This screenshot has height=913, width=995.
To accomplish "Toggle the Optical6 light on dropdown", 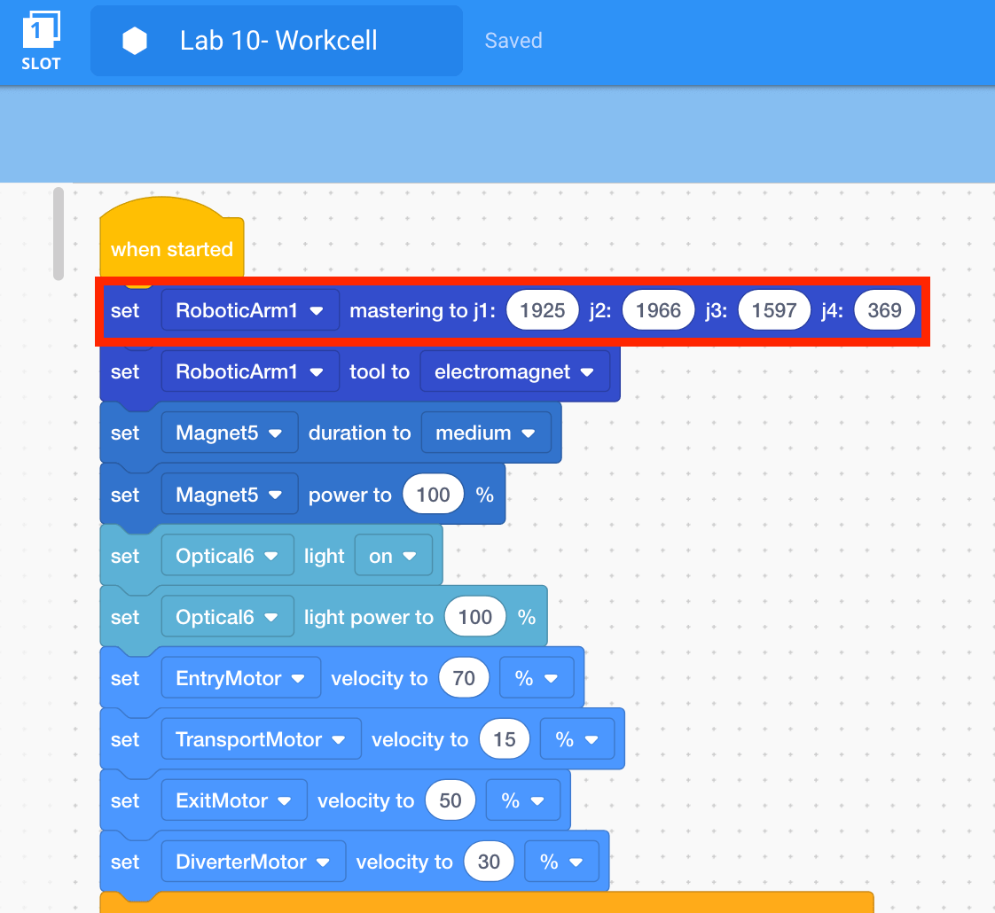I will tap(393, 556).
